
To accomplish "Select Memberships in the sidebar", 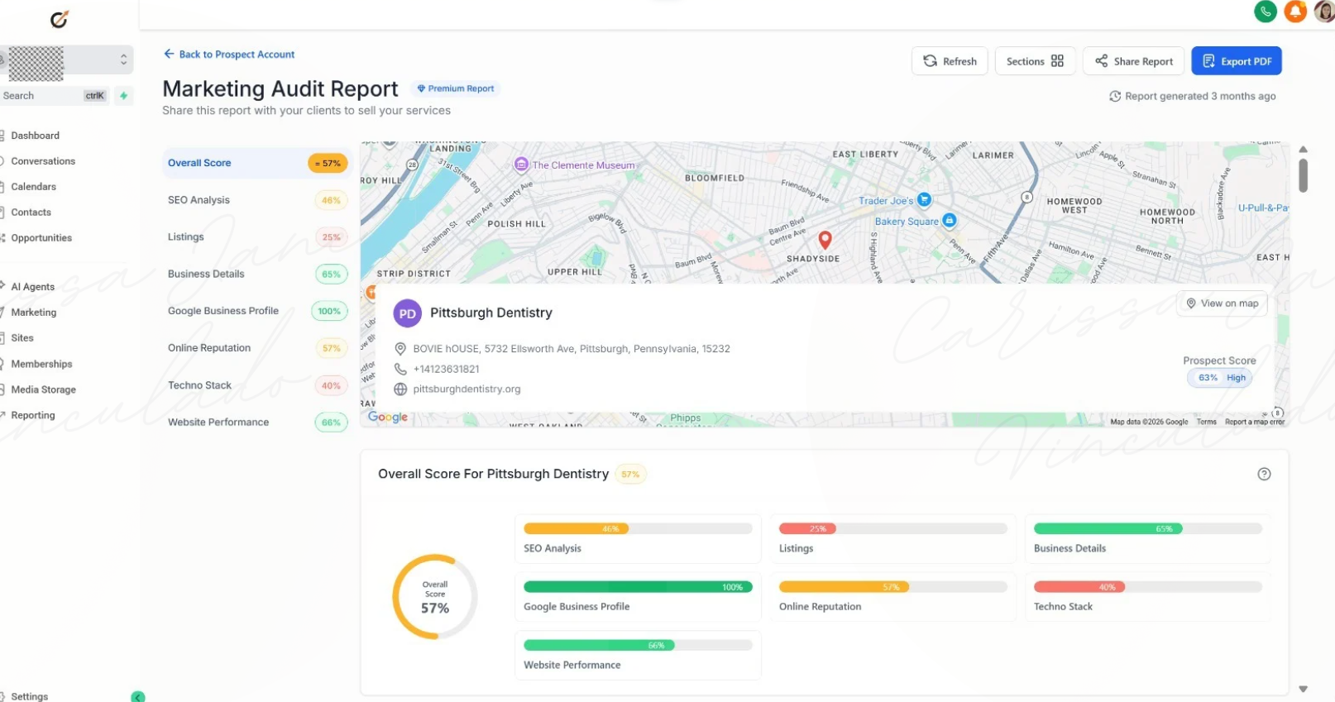I will point(41,364).
